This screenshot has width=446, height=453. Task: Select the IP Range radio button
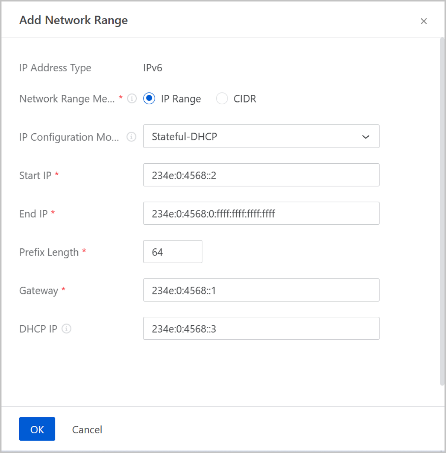tap(149, 99)
